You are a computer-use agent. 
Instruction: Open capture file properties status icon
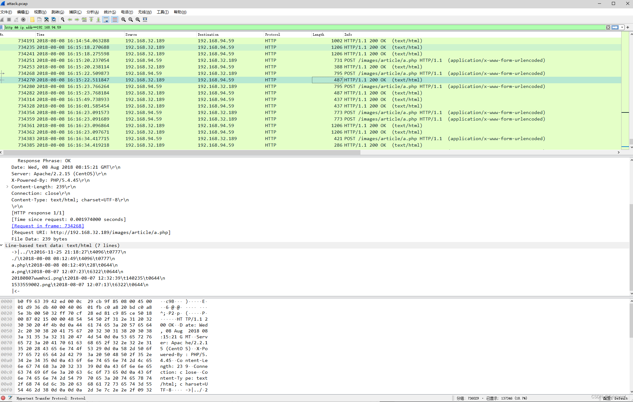click(x=10, y=398)
